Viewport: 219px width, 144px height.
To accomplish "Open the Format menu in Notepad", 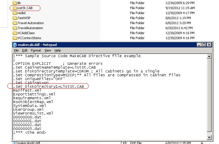I will (x=36, y=51).
